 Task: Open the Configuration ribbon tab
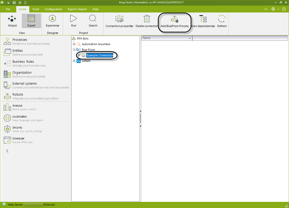[53, 9]
